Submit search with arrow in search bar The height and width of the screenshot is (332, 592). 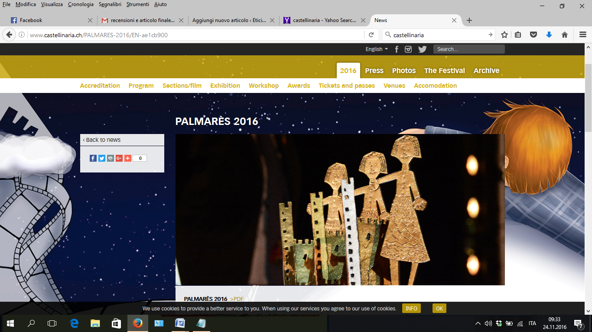click(x=491, y=35)
